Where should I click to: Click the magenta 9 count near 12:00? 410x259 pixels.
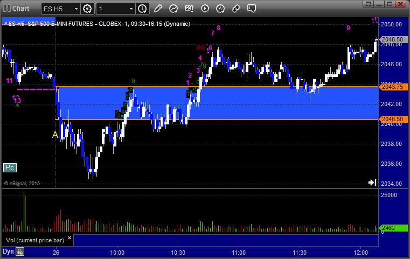pos(348,27)
